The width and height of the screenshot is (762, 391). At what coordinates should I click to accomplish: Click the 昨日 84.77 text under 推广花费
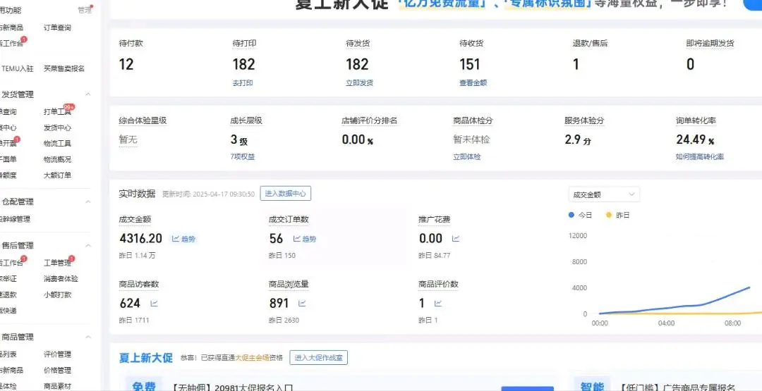click(435, 255)
